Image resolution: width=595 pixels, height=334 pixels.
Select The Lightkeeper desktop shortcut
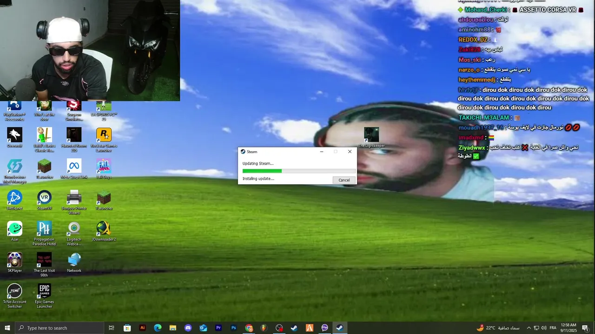371,138
